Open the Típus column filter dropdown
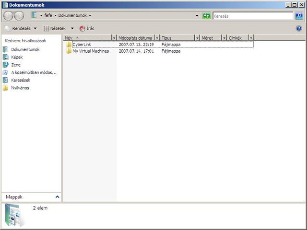The image size is (307, 230). (x=197, y=38)
